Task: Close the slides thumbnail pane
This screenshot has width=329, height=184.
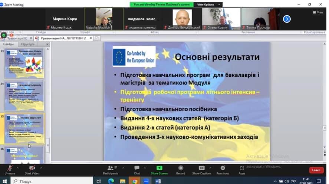Action: click(47, 44)
